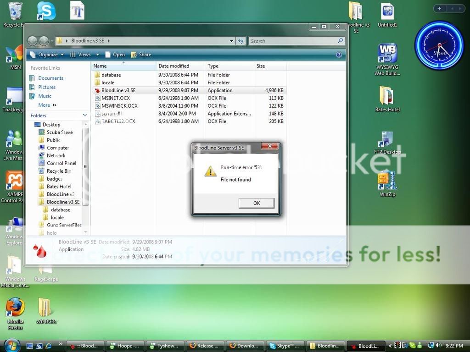Click OK in the Run-time error dialog
The height and width of the screenshot is (352, 470).
click(x=256, y=203)
